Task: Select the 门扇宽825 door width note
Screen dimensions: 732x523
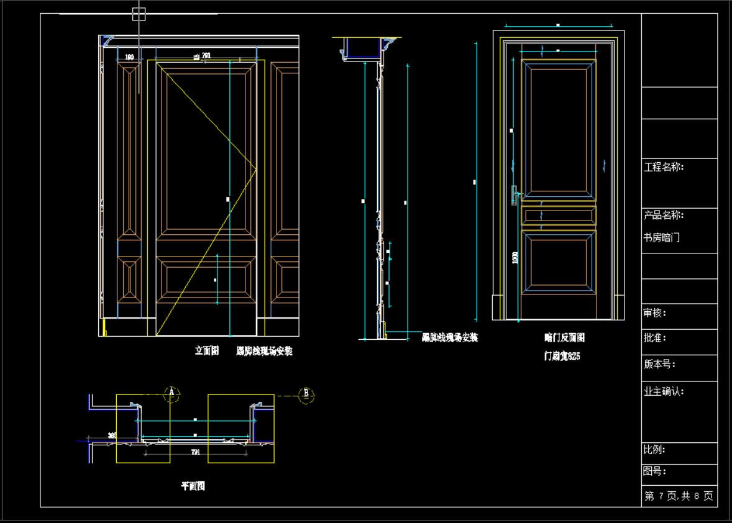Action: click(562, 357)
